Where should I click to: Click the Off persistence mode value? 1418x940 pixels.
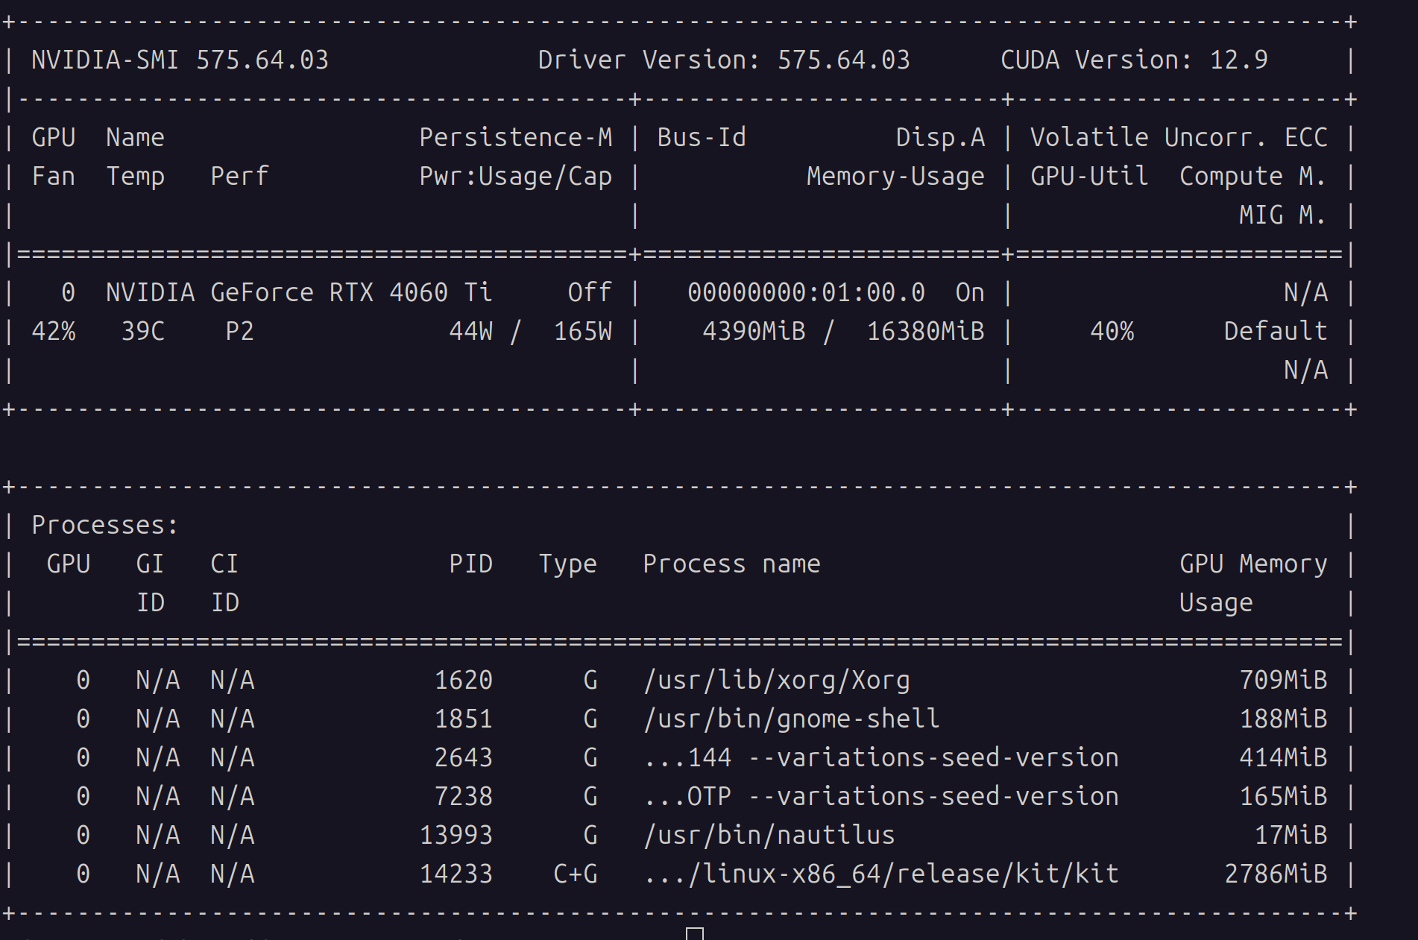[x=590, y=292]
